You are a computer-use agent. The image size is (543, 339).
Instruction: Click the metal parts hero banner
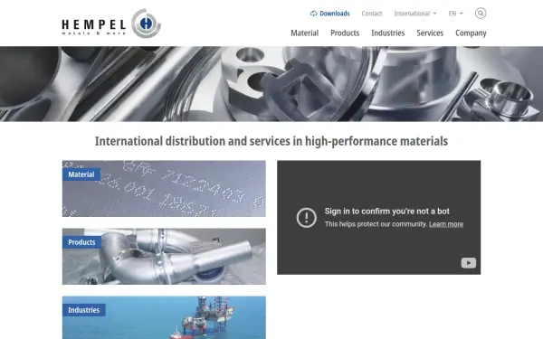(271, 84)
